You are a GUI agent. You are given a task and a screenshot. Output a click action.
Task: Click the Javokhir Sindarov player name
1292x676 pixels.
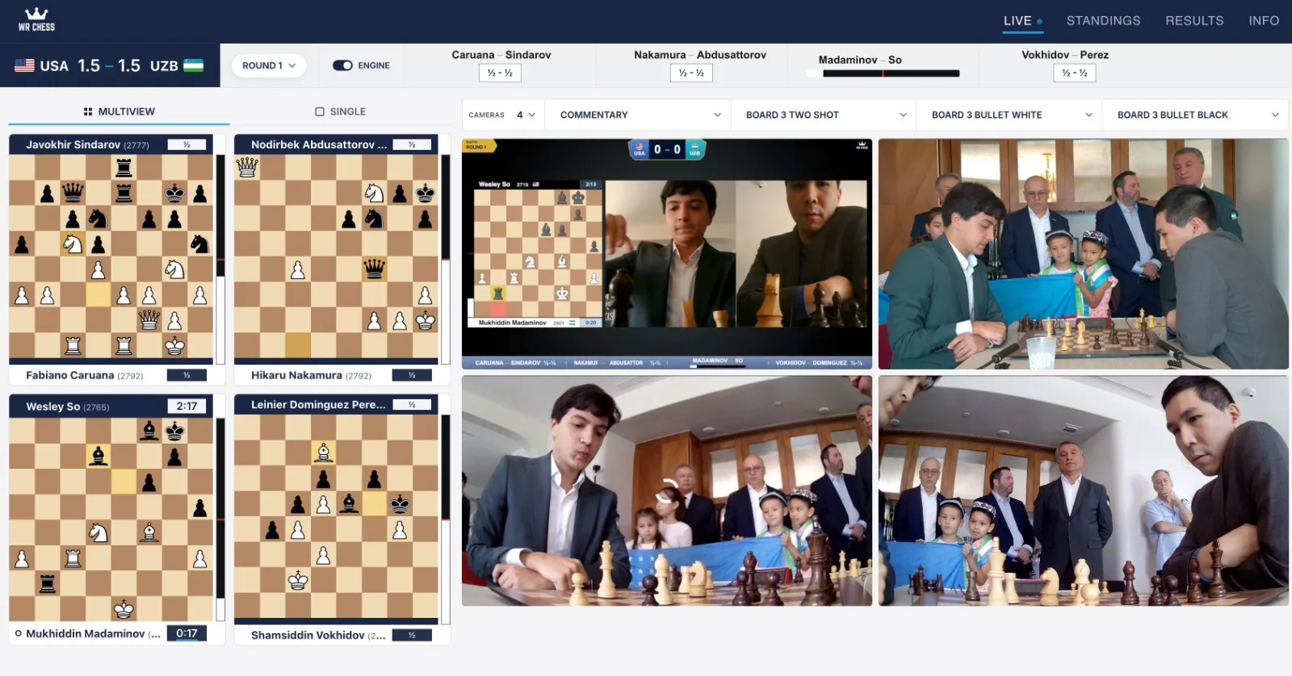(73, 144)
